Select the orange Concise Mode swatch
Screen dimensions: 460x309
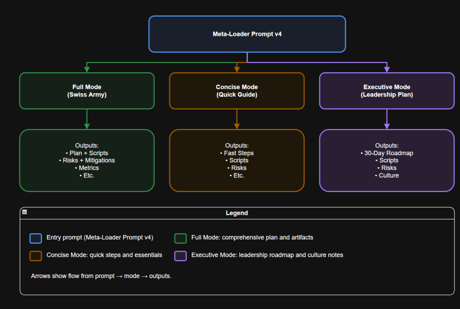point(35,256)
